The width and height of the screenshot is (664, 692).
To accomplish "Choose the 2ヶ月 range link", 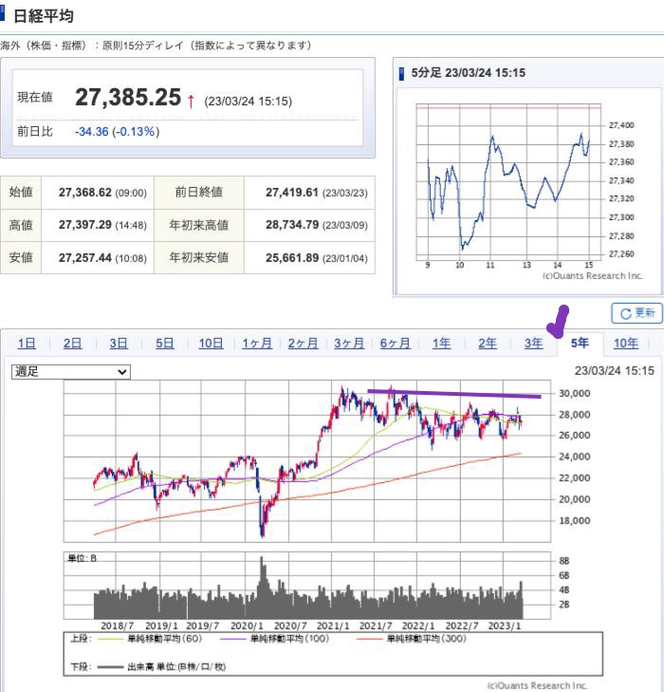I will (x=303, y=343).
